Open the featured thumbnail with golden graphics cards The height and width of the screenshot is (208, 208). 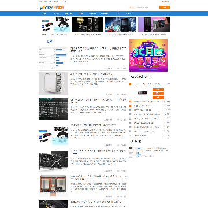click(x=87, y=24)
